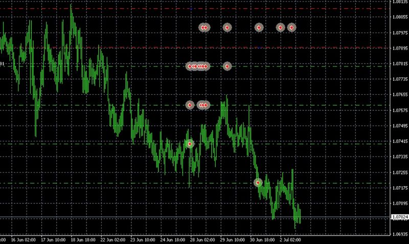Click the lowest diamond marker on the chart
The height and width of the screenshot is (244, 409).
pos(258,183)
